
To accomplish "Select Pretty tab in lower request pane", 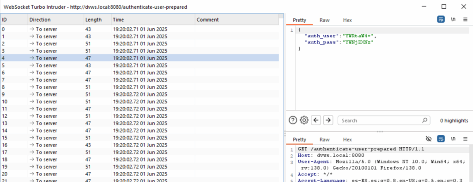I will point(299,140).
